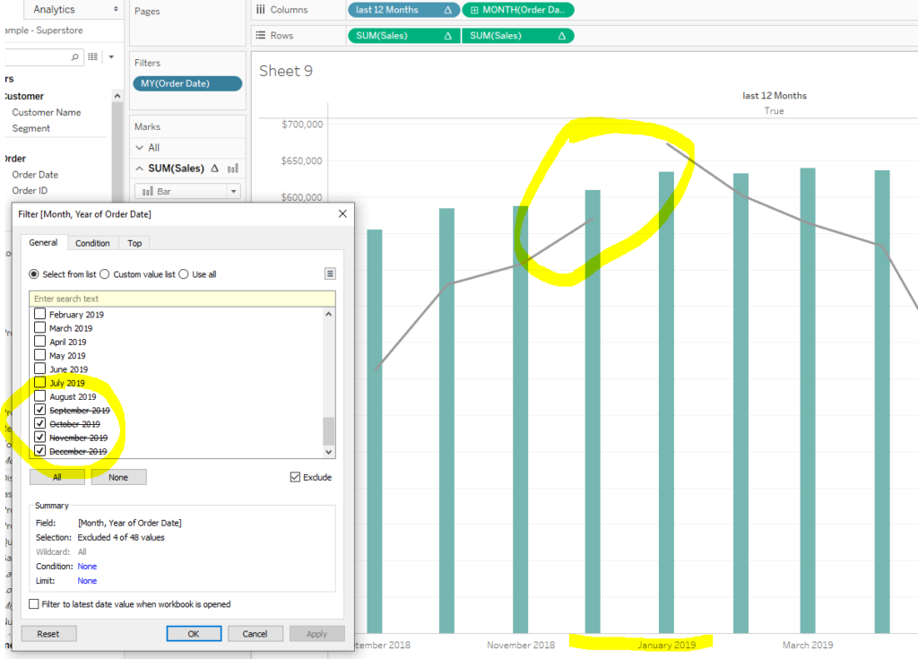Click the delta icon on SUM(Sales) marks card
This screenshot has width=918, height=659.
pyautogui.click(x=215, y=169)
